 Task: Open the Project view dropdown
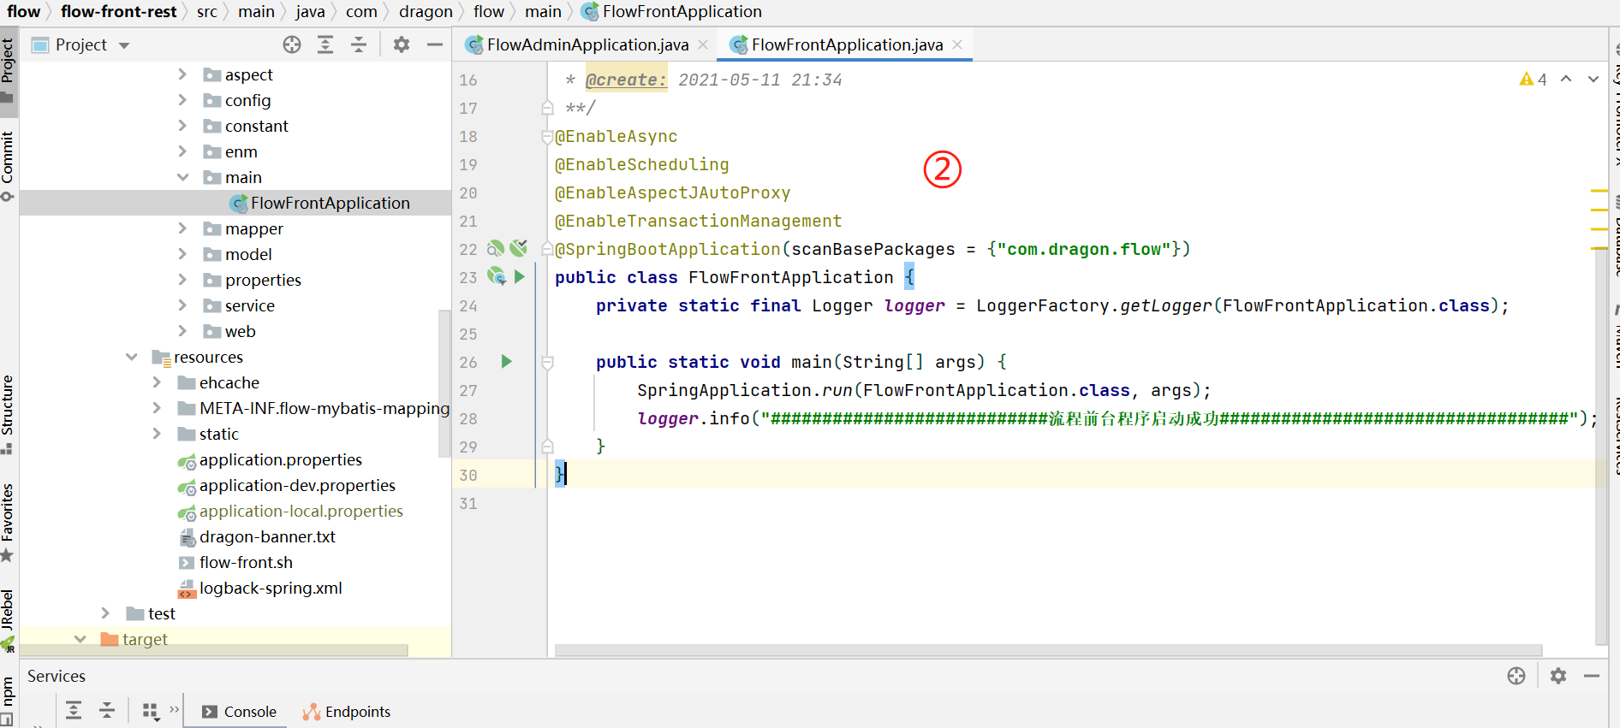pos(124,45)
